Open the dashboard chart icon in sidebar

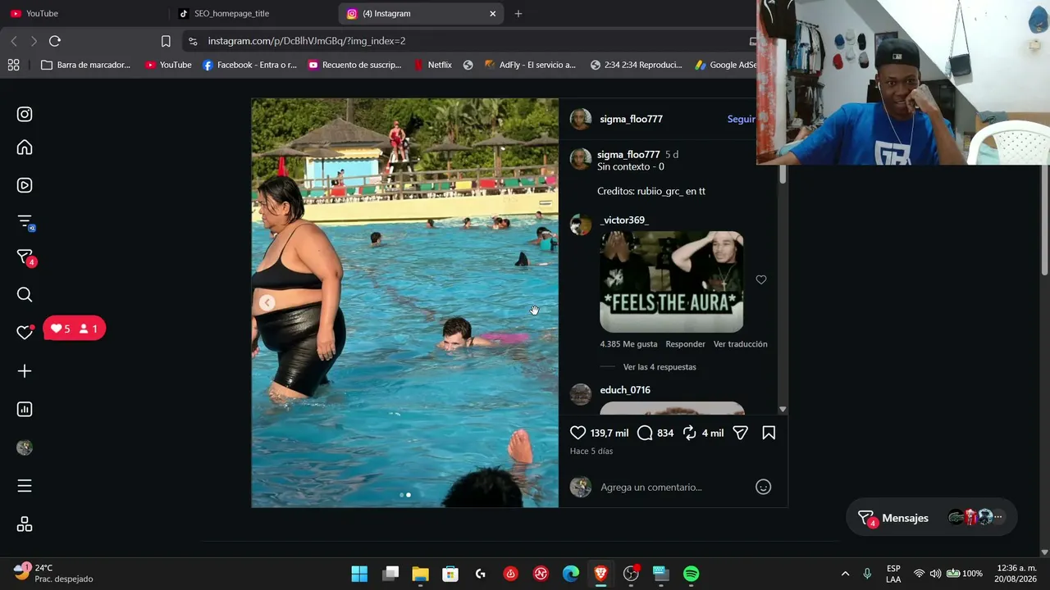pos(25,409)
